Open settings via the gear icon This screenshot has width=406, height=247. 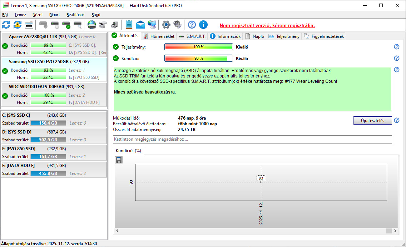166,25
